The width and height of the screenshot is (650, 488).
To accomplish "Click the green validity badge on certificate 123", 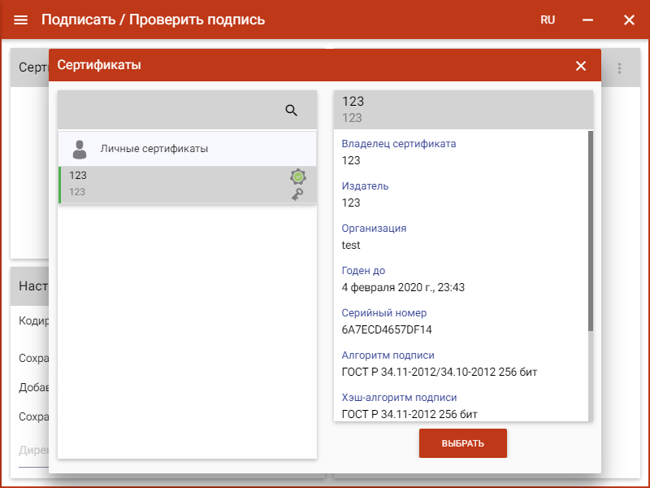I will pyautogui.click(x=297, y=176).
